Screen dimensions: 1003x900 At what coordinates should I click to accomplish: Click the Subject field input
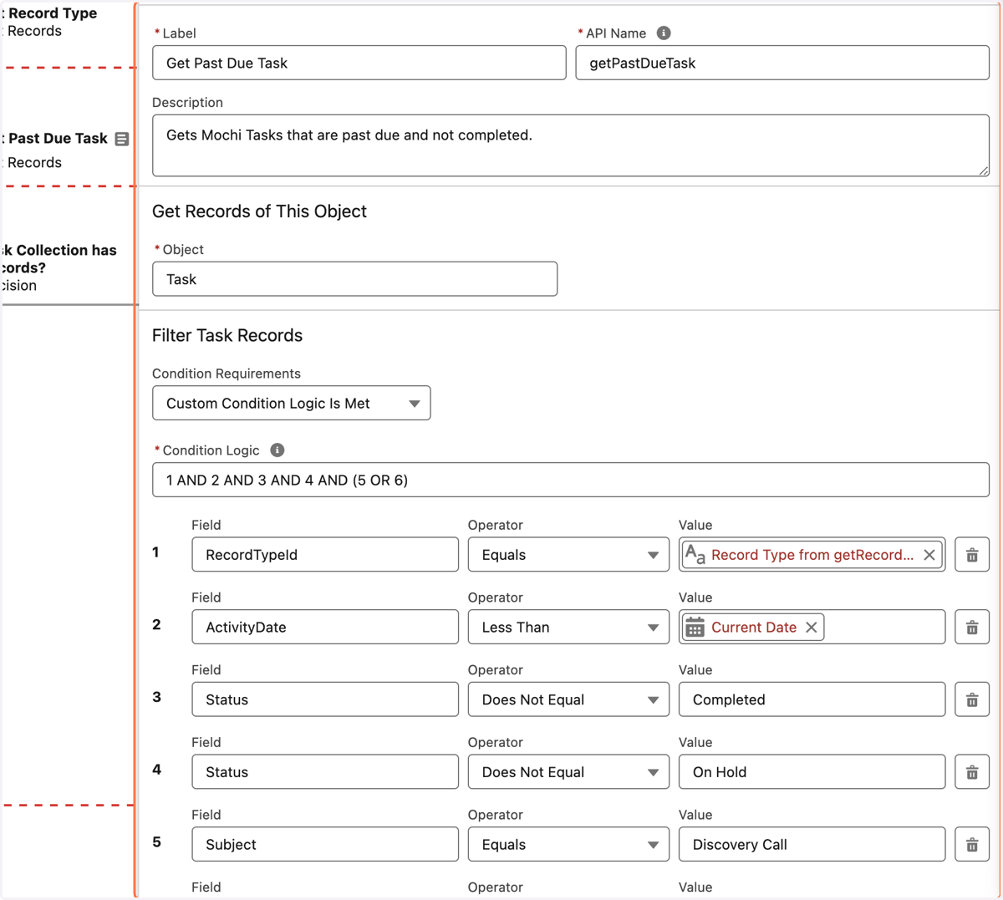coord(325,845)
